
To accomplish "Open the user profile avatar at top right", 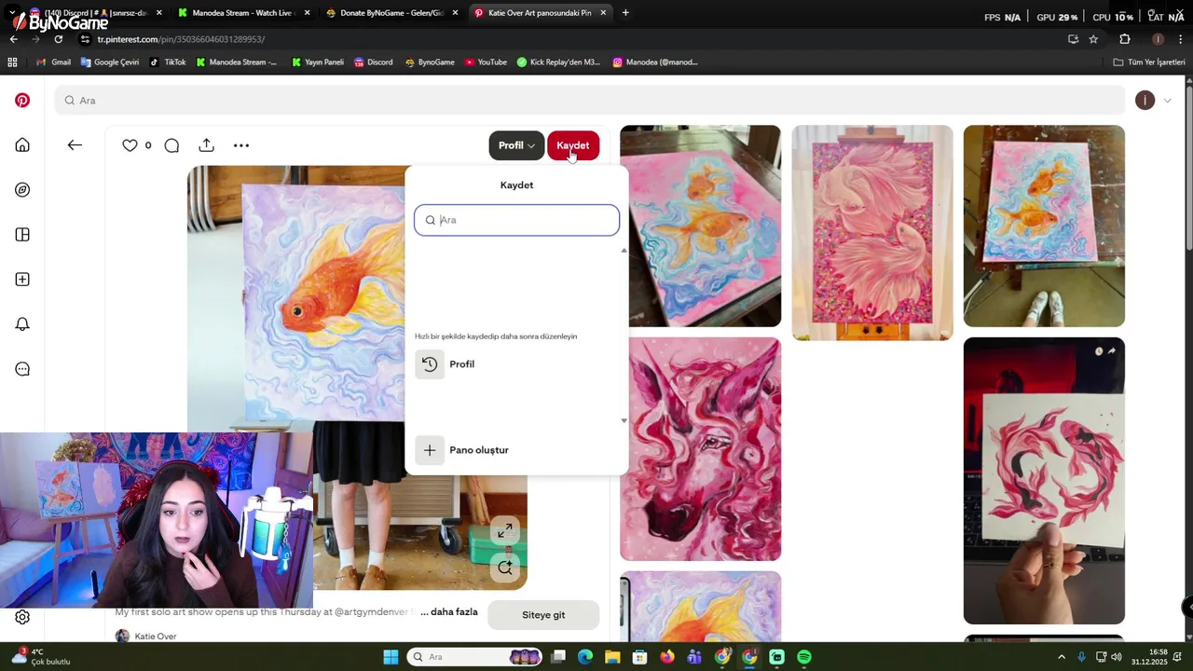I will point(1145,101).
